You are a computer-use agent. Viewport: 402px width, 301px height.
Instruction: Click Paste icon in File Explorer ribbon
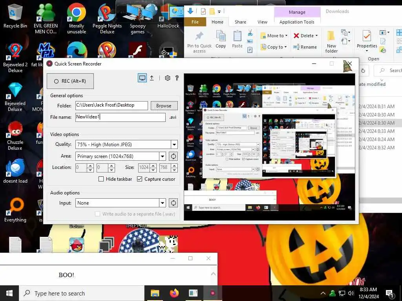click(237, 39)
